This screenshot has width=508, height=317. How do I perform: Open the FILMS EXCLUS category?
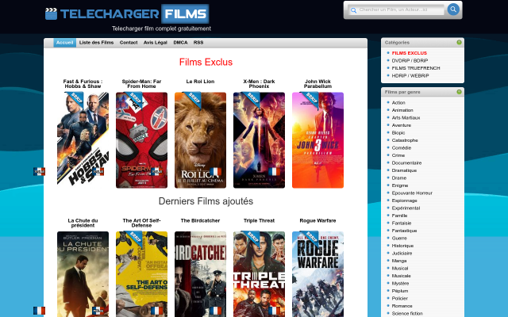pos(410,53)
